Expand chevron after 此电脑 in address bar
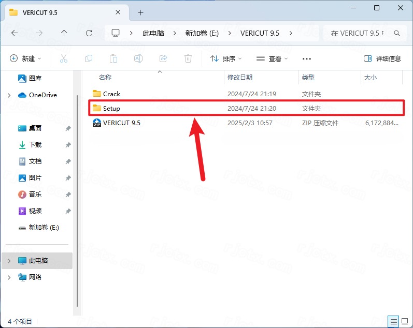413x328 pixels. click(174, 33)
